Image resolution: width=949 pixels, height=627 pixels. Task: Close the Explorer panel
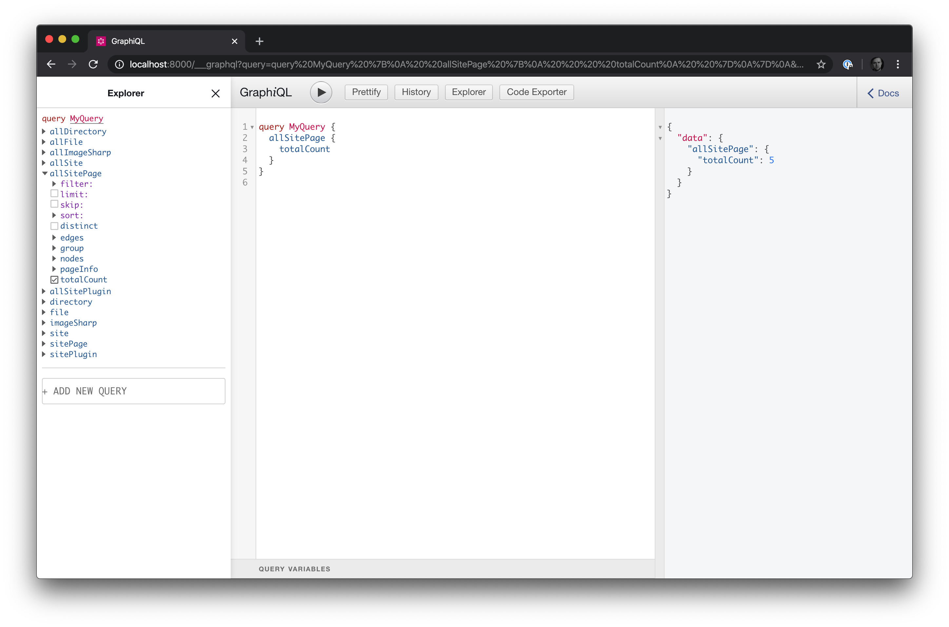point(215,93)
